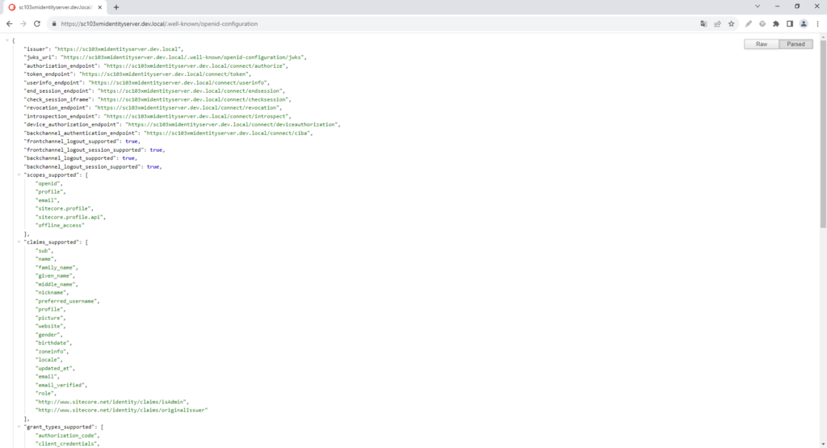Switch to Raw JSON view
The width and height of the screenshot is (827, 448).
pyautogui.click(x=761, y=44)
